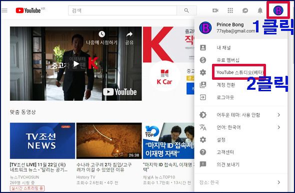This screenshot has width=295, height=193.
Task: Expand the 어두운 테마 submenu arrow
Action: tap(279, 115)
